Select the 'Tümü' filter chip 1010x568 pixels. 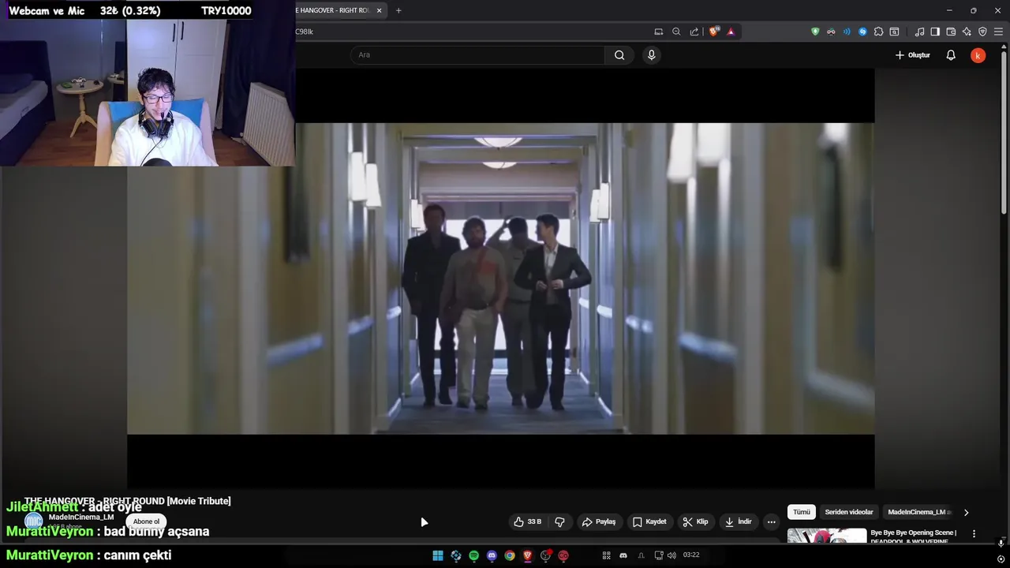(x=802, y=512)
